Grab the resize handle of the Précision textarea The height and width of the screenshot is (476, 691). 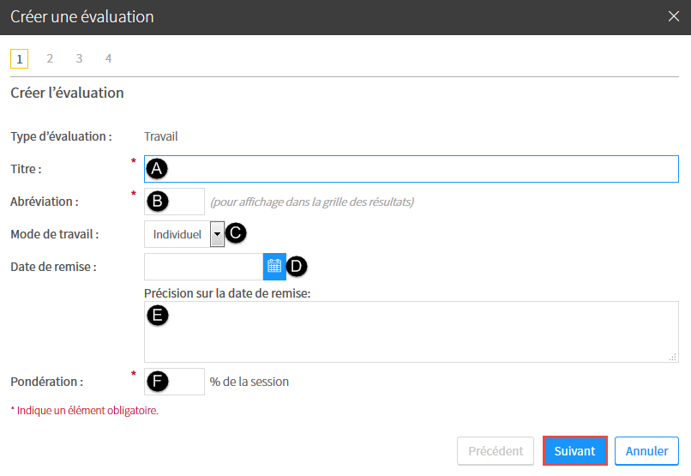tap(672, 356)
